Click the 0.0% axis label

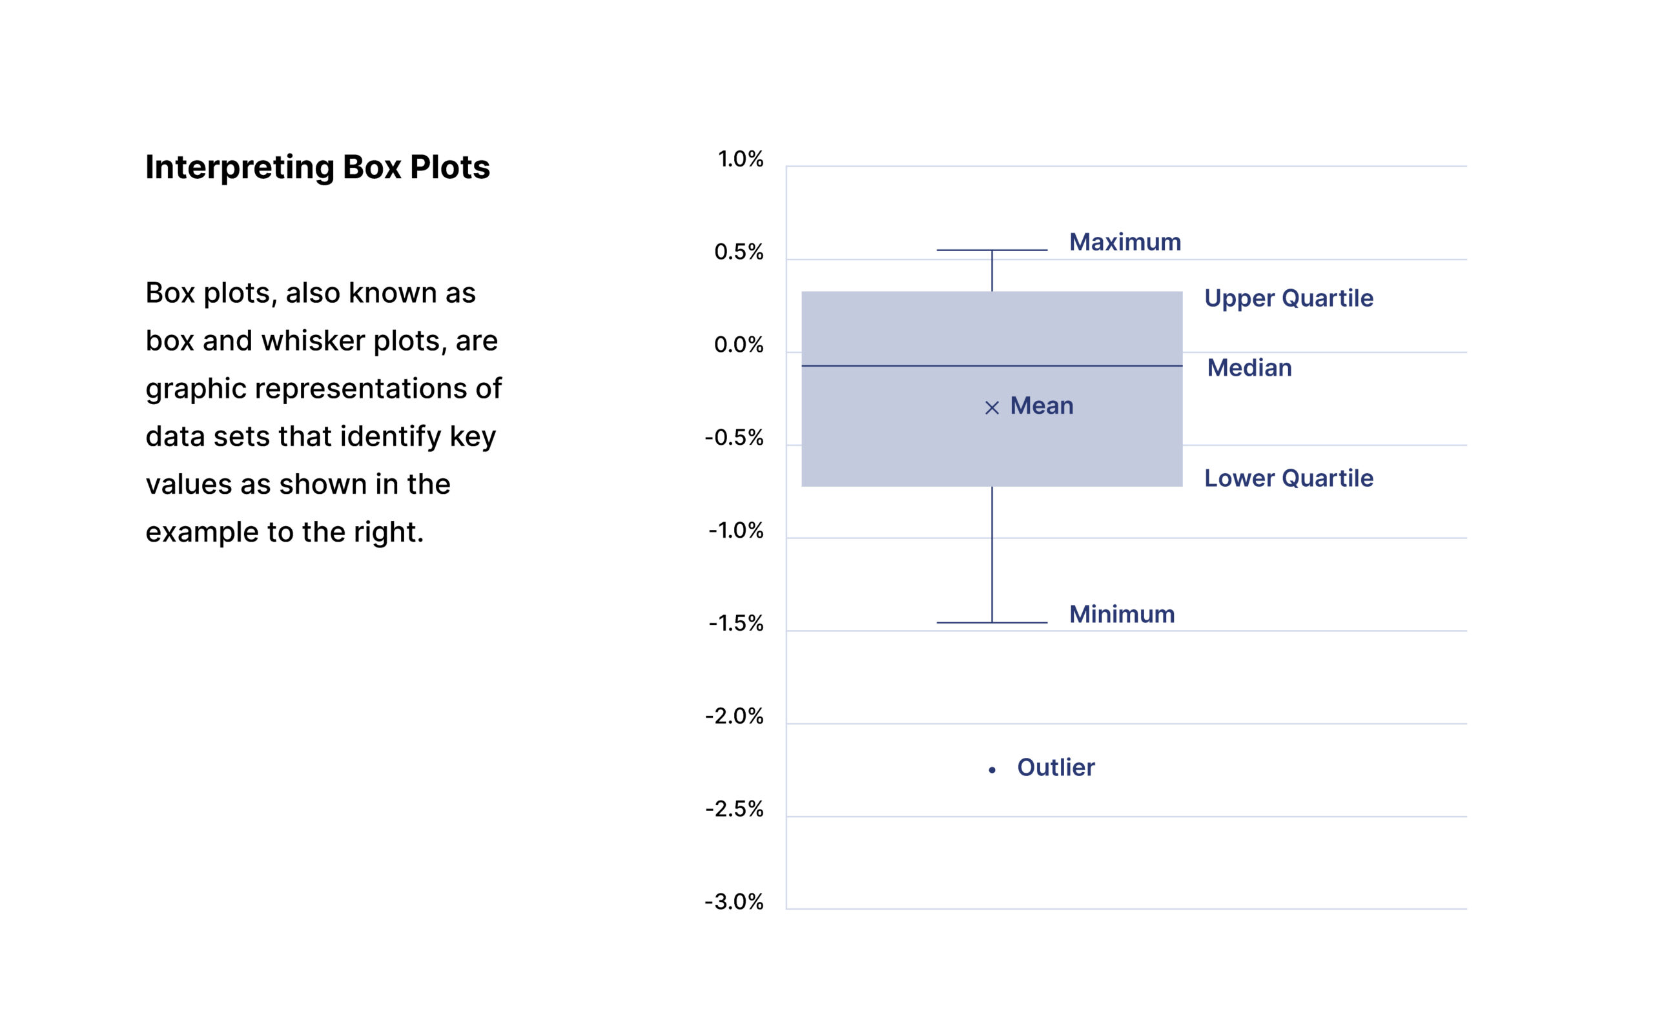point(739,345)
